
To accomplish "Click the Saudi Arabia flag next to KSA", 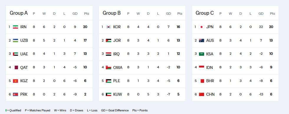I will (201, 54).
